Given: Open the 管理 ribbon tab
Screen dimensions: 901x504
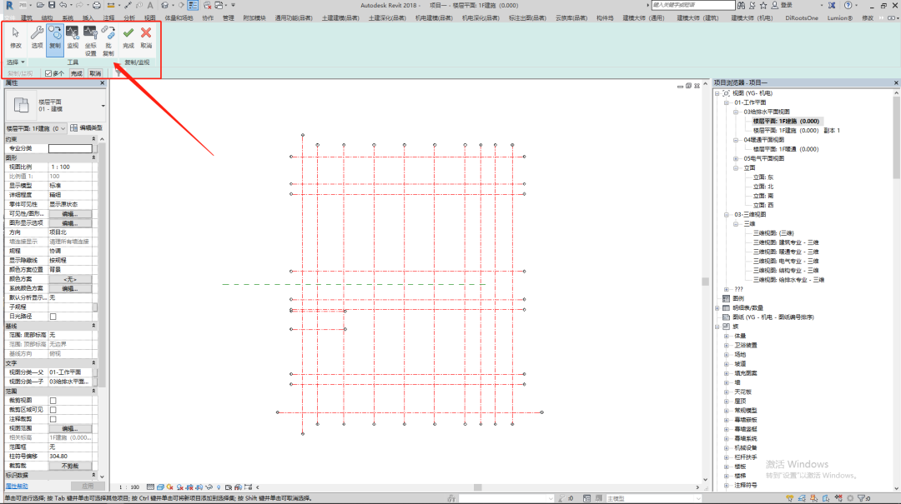Looking at the screenshot, I should 228,17.
